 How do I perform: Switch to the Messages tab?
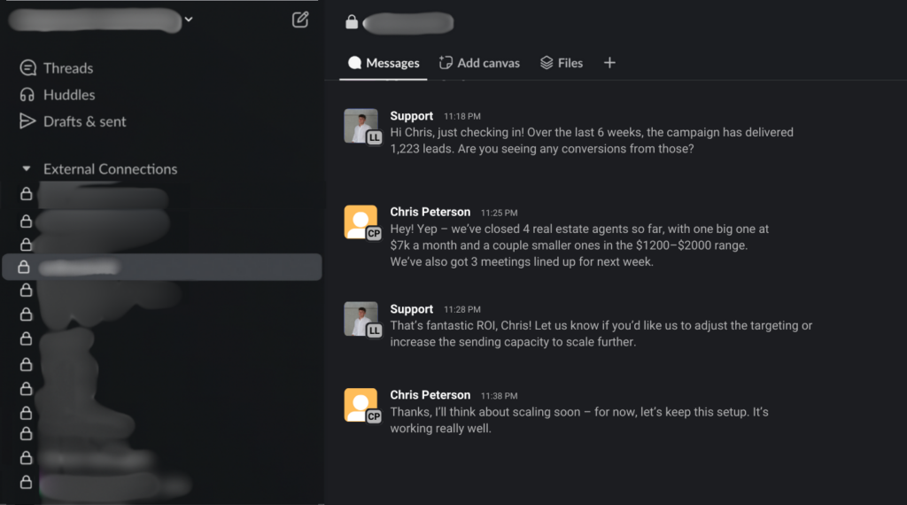[384, 63]
